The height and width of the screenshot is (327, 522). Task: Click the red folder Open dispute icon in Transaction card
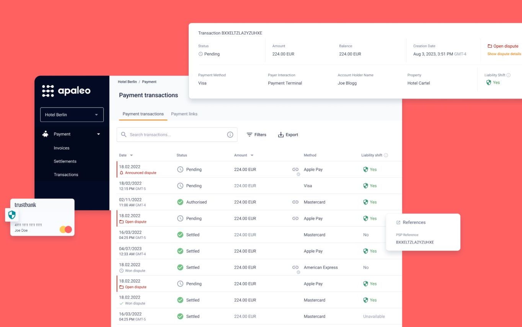(x=489, y=46)
